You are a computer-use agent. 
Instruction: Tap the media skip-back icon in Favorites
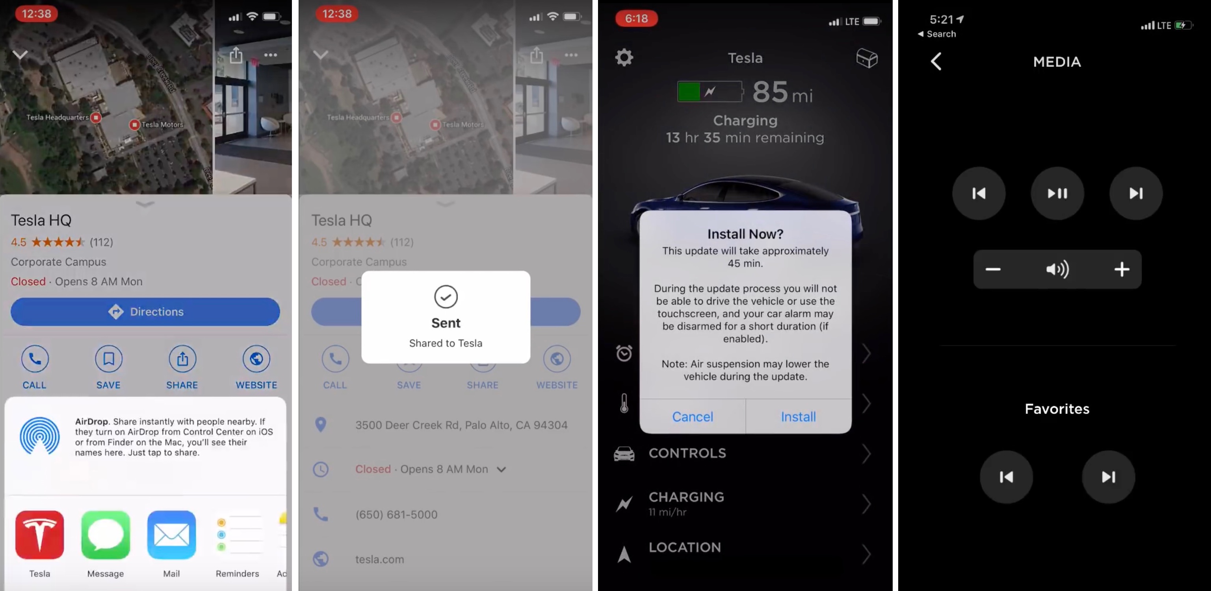click(x=1006, y=476)
